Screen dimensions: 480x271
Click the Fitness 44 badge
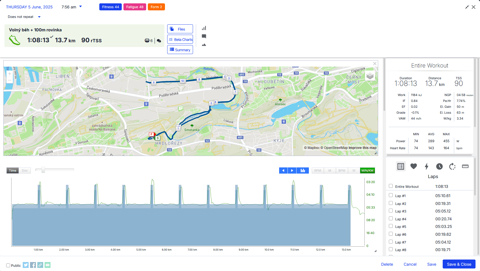[x=111, y=7]
